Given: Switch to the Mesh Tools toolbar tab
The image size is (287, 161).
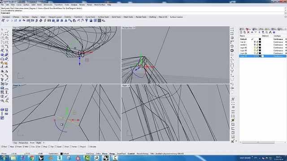Looking at the screenshot, I should coord(128,17).
